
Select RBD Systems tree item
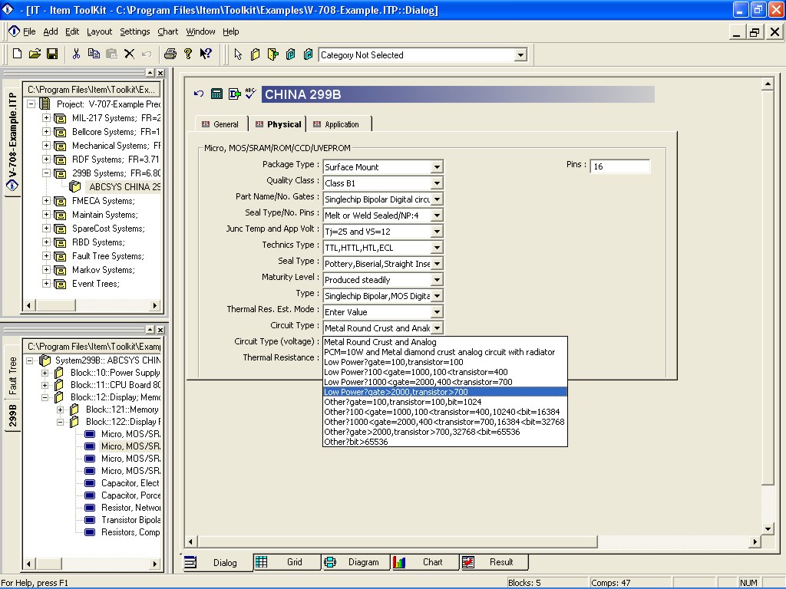(x=98, y=242)
